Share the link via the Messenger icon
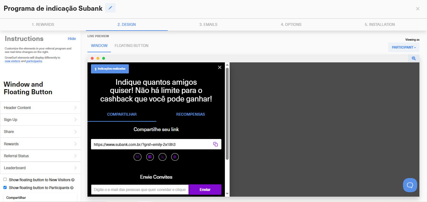 175,157
